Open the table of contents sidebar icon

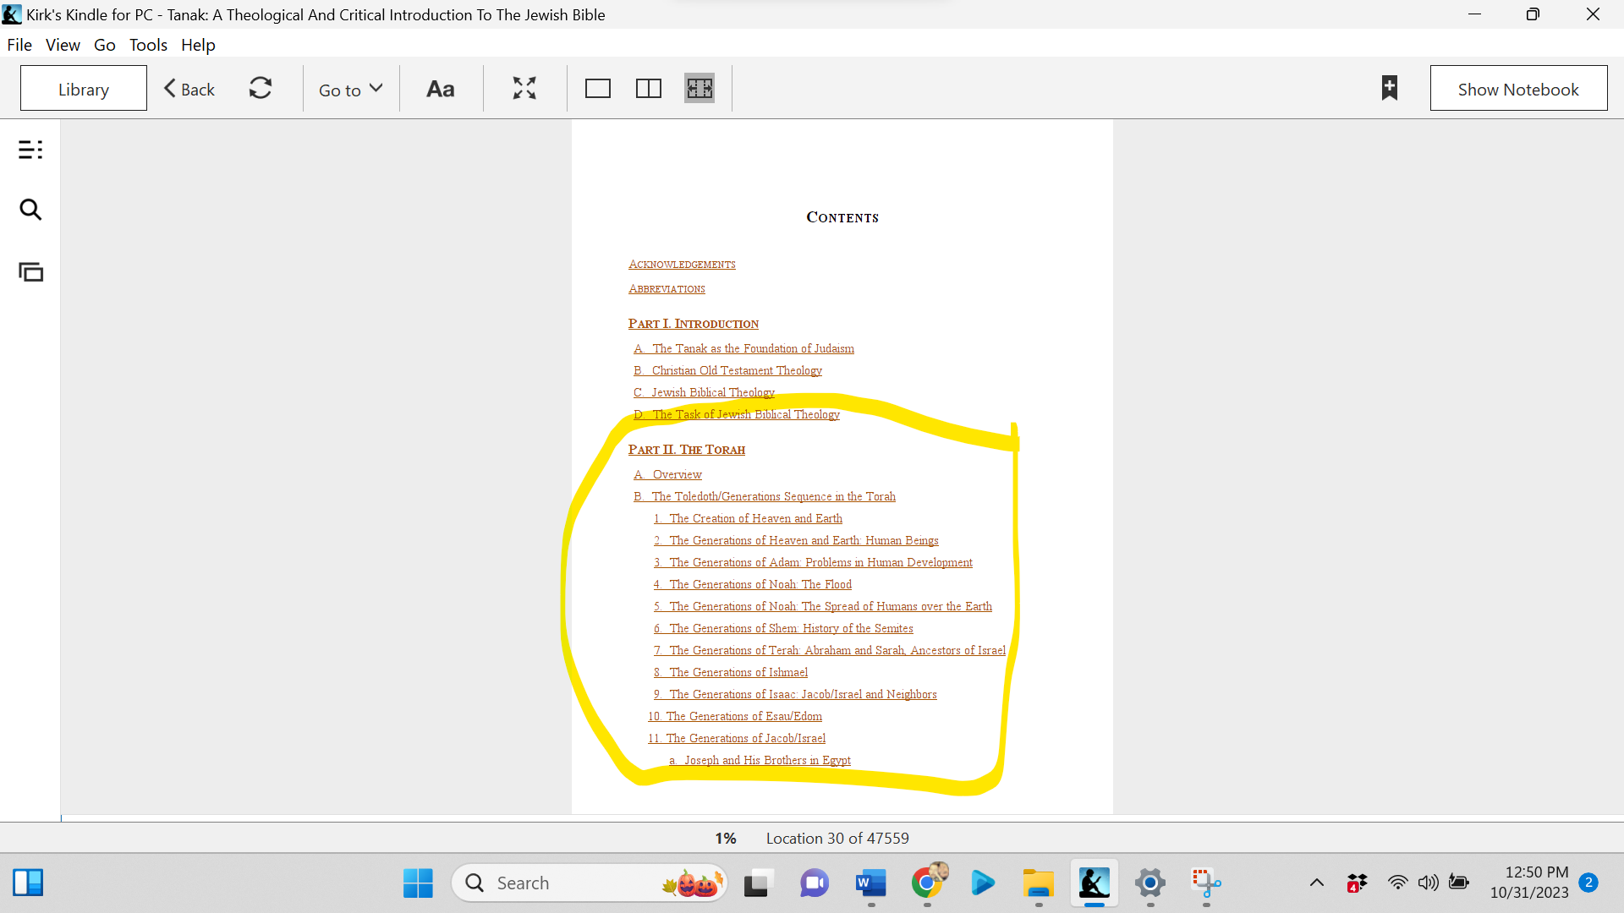coord(30,150)
